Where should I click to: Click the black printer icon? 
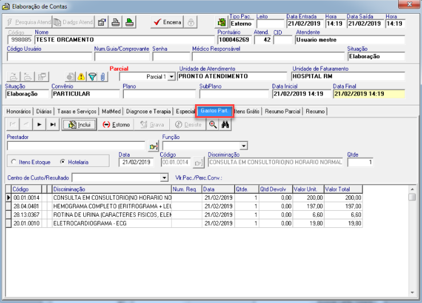116,22
